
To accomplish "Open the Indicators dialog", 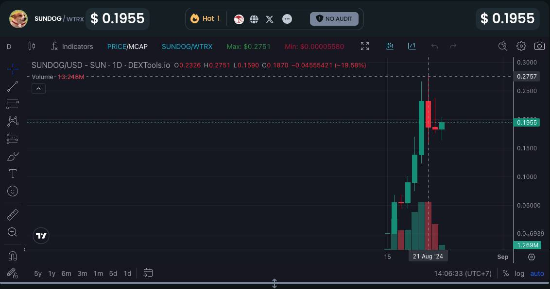I will click(72, 46).
